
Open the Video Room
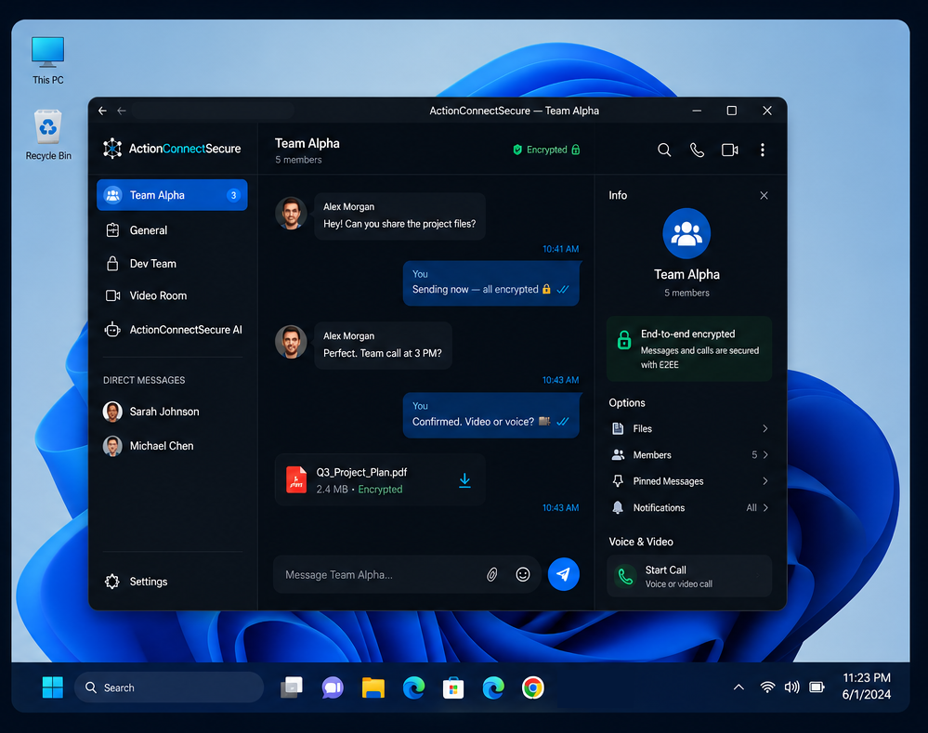(x=172, y=295)
